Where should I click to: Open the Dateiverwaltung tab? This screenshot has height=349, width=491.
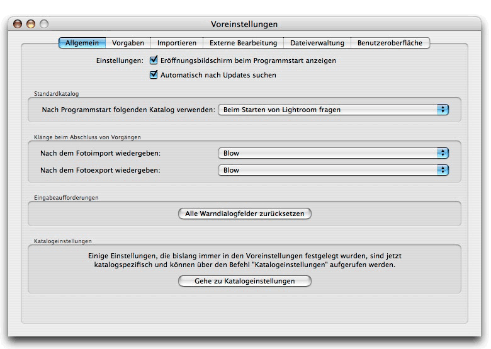317,43
